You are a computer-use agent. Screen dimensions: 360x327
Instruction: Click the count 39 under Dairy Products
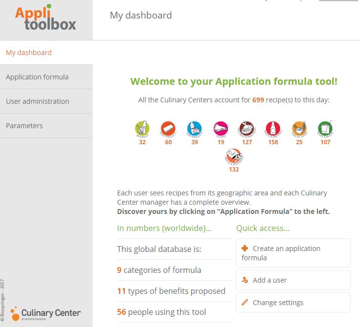195,142
